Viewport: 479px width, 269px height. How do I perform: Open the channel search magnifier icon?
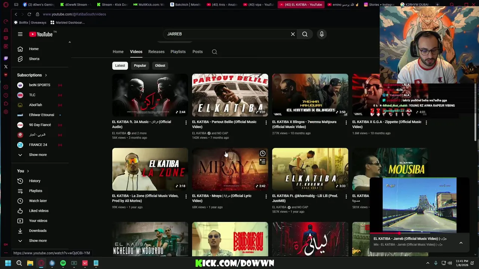(x=214, y=52)
